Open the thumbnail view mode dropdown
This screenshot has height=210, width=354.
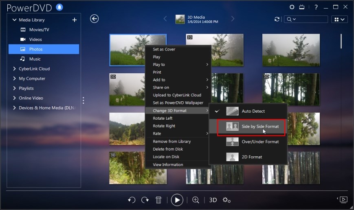click(x=339, y=20)
